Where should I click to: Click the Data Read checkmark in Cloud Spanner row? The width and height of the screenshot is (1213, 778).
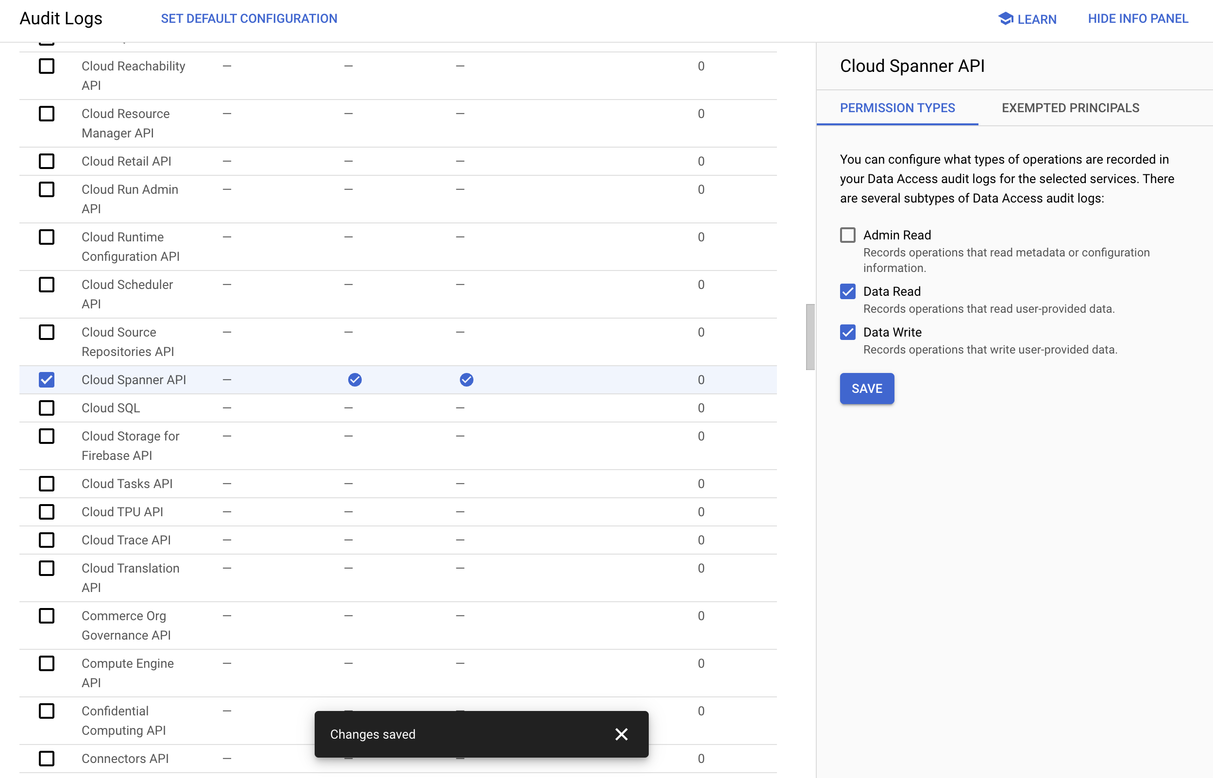355,379
